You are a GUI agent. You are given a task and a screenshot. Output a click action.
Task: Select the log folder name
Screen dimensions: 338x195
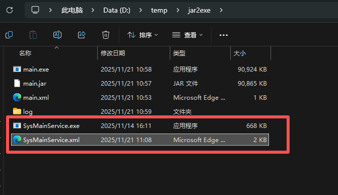(28, 112)
